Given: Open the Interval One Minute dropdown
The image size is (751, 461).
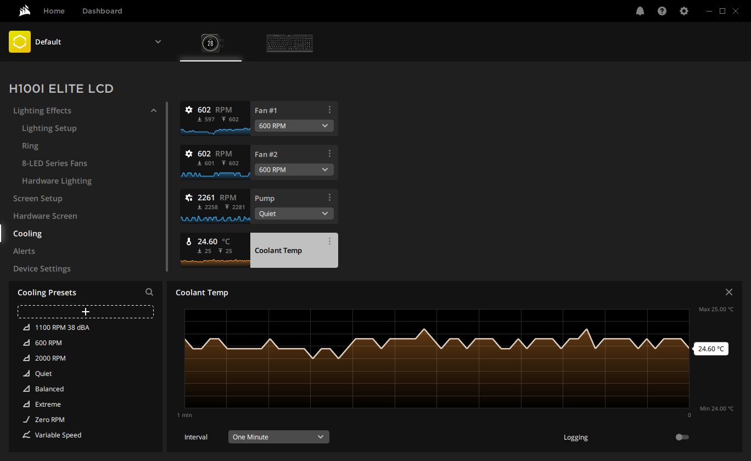Looking at the screenshot, I should coord(279,437).
